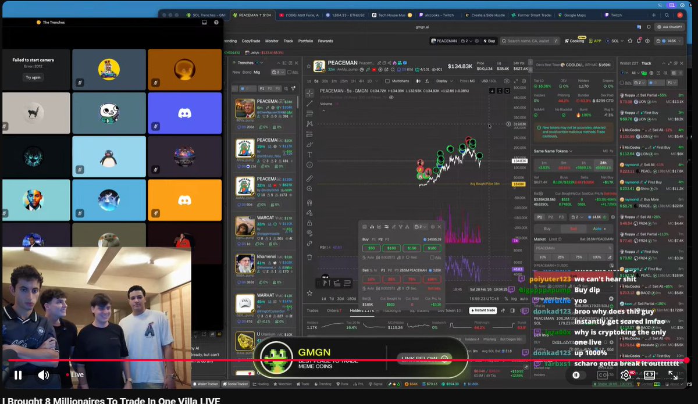Open the Display dropdown above chart
The width and height of the screenshot is (698, 404).
click(x=444, y=81)
